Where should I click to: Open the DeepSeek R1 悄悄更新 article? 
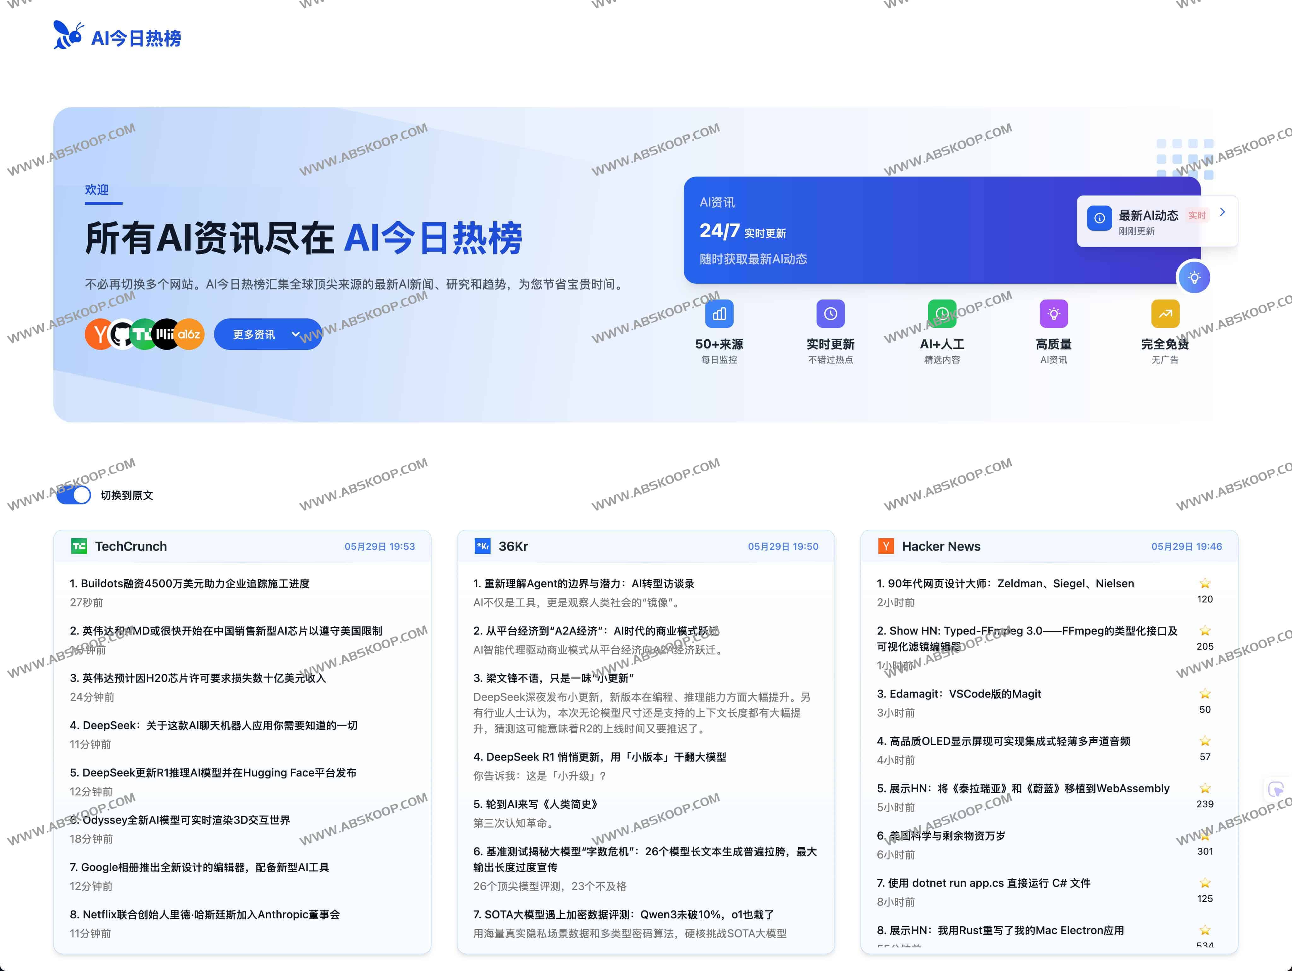599,757
